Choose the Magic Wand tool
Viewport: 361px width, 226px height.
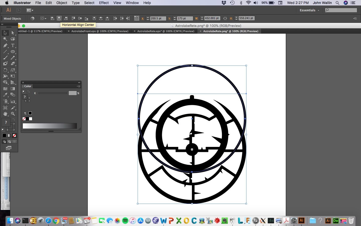pyautogui.click(x=5, y=39)
